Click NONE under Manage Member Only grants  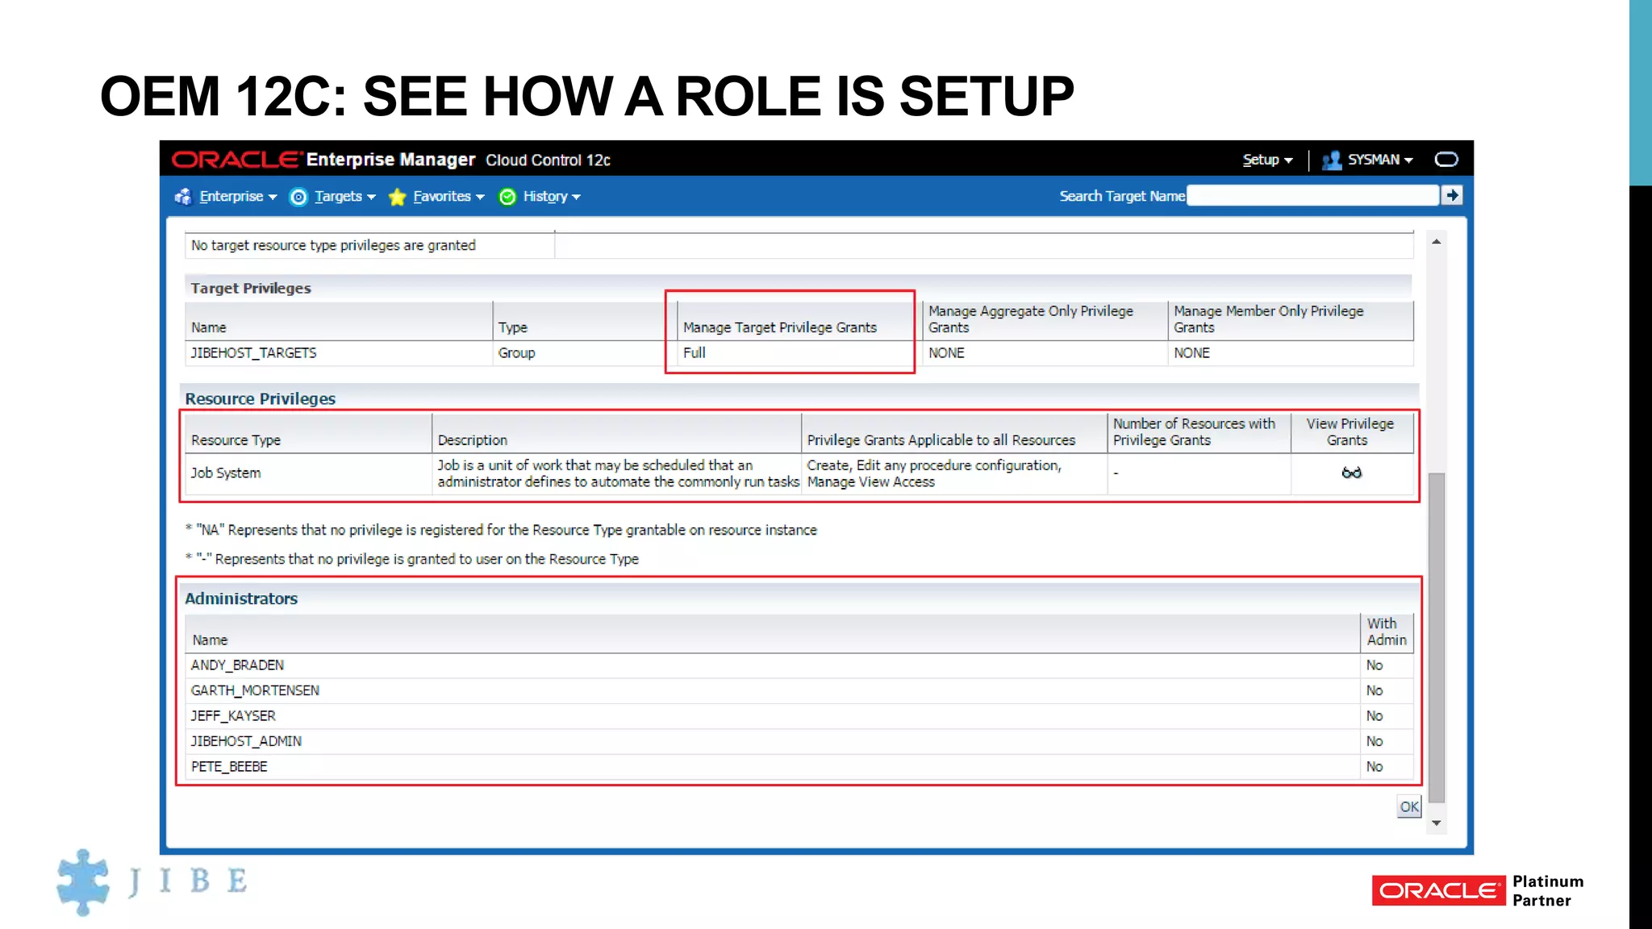(1191, 353)
